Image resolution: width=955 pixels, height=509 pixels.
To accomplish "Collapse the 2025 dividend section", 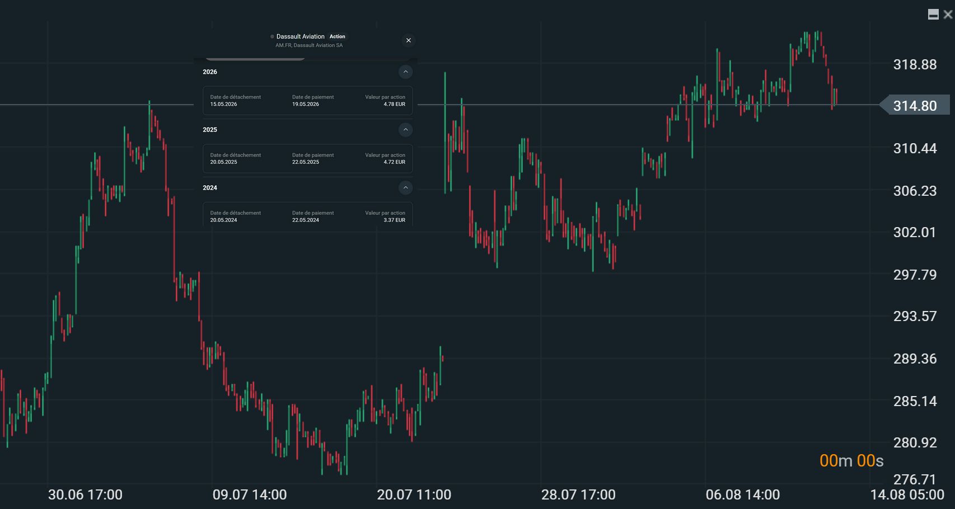I will [406, 130].
